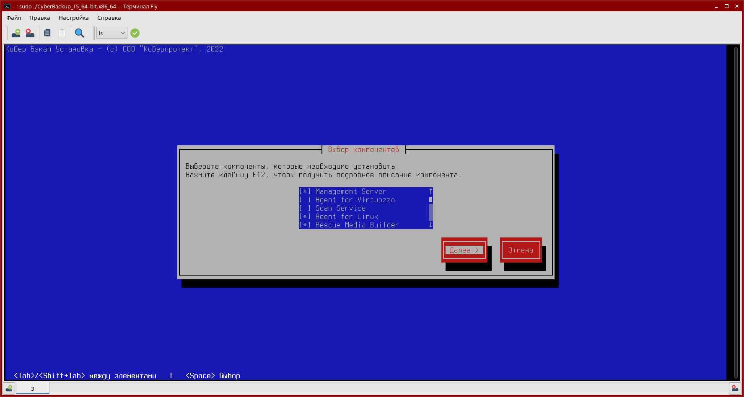Click the component list scroll-up arrow
The height and width of the screenshot is (397, 744).
430,191
